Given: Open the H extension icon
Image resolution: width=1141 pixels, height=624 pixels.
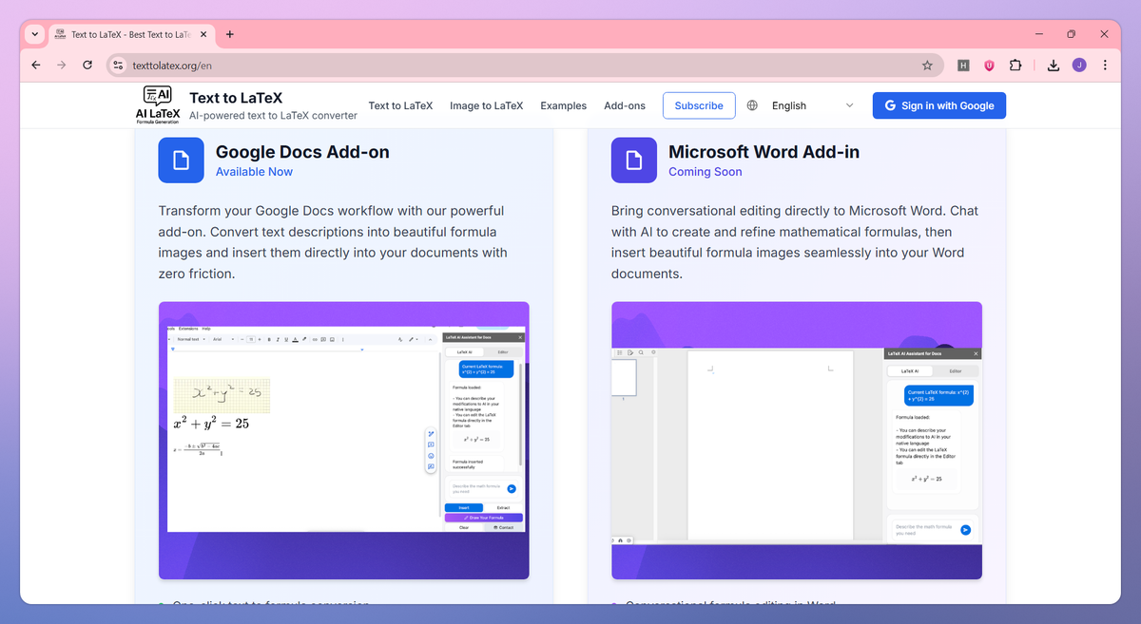Looking at the screenshot, I should click(963, 66).
